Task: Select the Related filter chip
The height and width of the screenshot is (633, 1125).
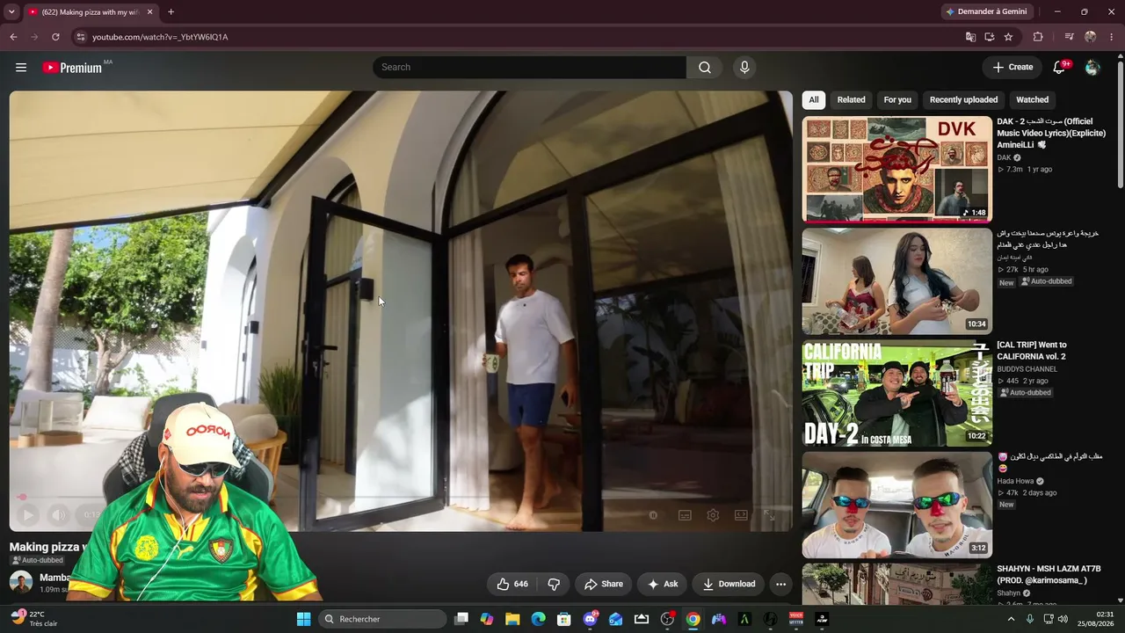Action: (851, 99)
